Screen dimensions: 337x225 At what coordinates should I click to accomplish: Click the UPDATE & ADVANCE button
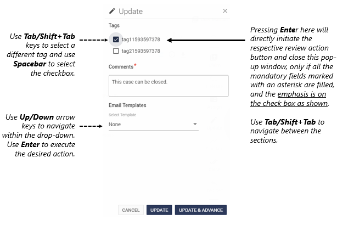(x=201, y=210)
